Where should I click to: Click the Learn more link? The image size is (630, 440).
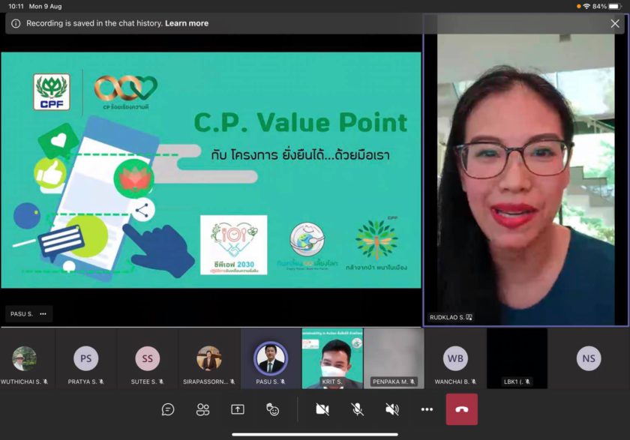(x=187, y=23)
